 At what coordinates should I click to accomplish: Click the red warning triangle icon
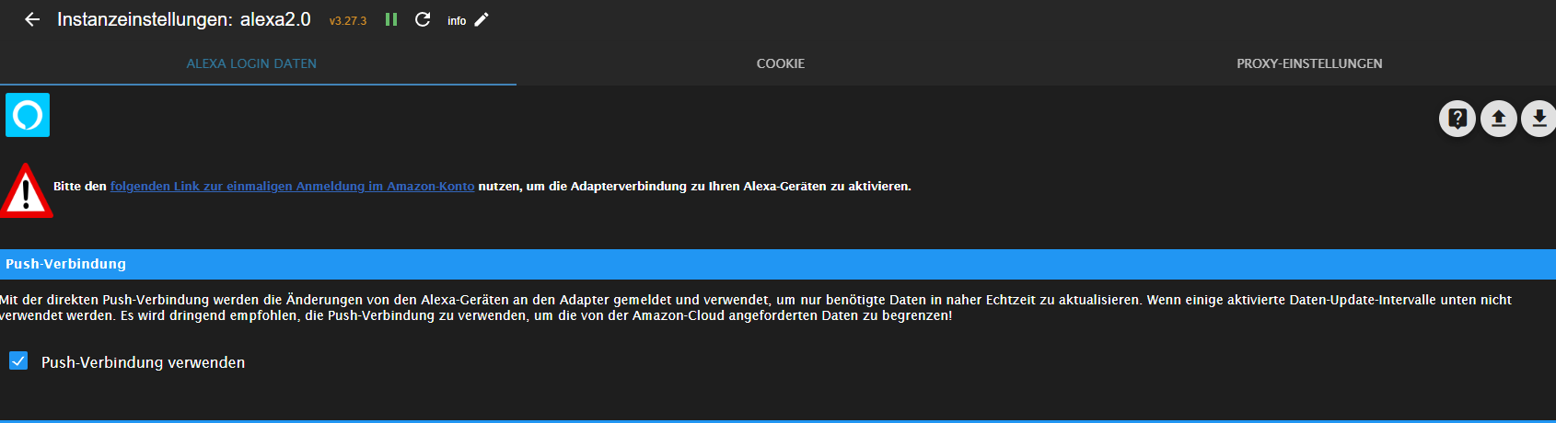tap(26, 191)
